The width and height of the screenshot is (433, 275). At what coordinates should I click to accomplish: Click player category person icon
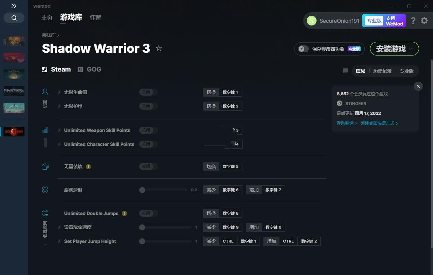45,92
